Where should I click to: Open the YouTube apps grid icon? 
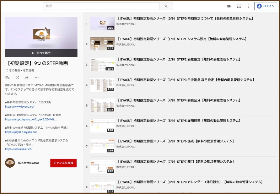click(239, 6)
